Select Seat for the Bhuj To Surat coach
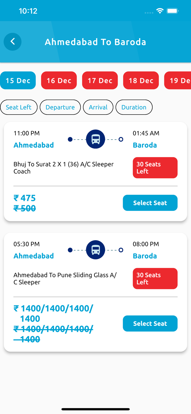The width and height of the screenshot is (191, 414). (x=150, y=203)
